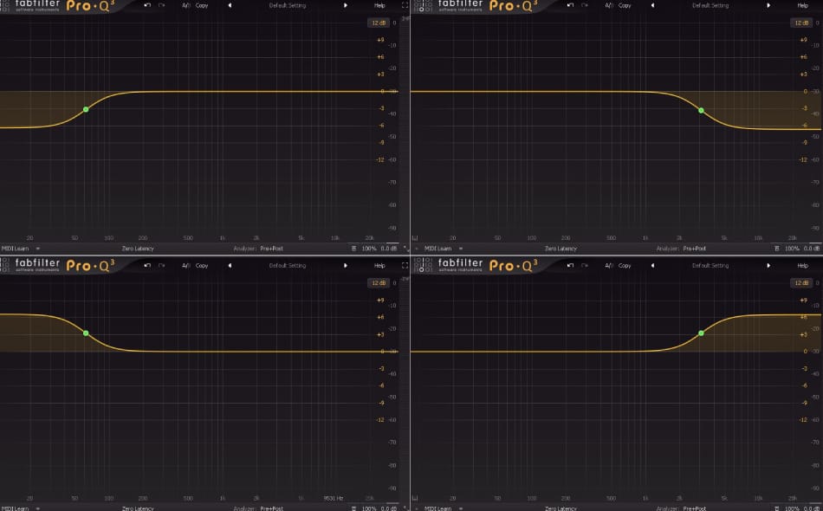Open output options icon in top-right window's bottom bar
Screen dimensions: 823x511
pyautogui.click(x=777, y=249)
